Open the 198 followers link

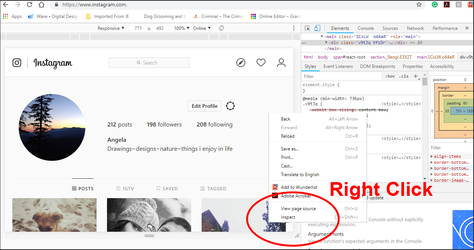tap(164, 125)
